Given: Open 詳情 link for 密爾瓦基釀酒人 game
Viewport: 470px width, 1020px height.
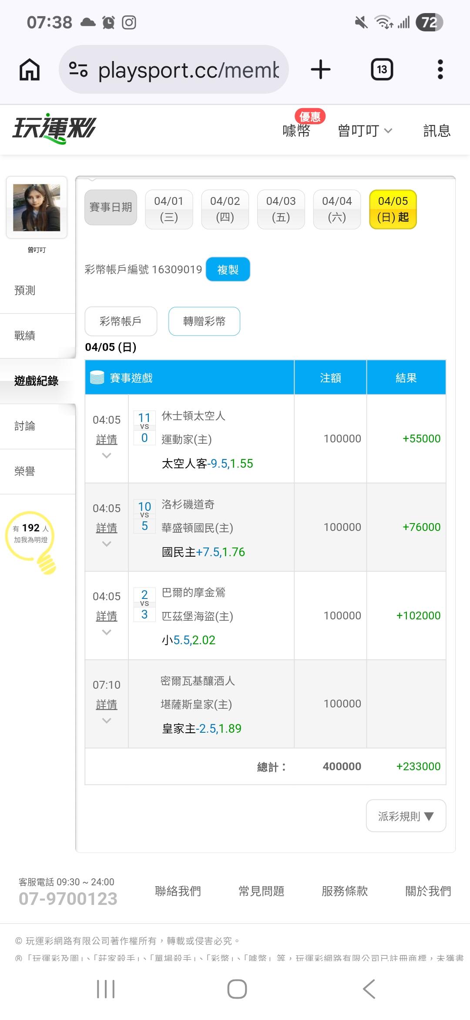Looking at the screenshot, I should (x=107, y=704).
